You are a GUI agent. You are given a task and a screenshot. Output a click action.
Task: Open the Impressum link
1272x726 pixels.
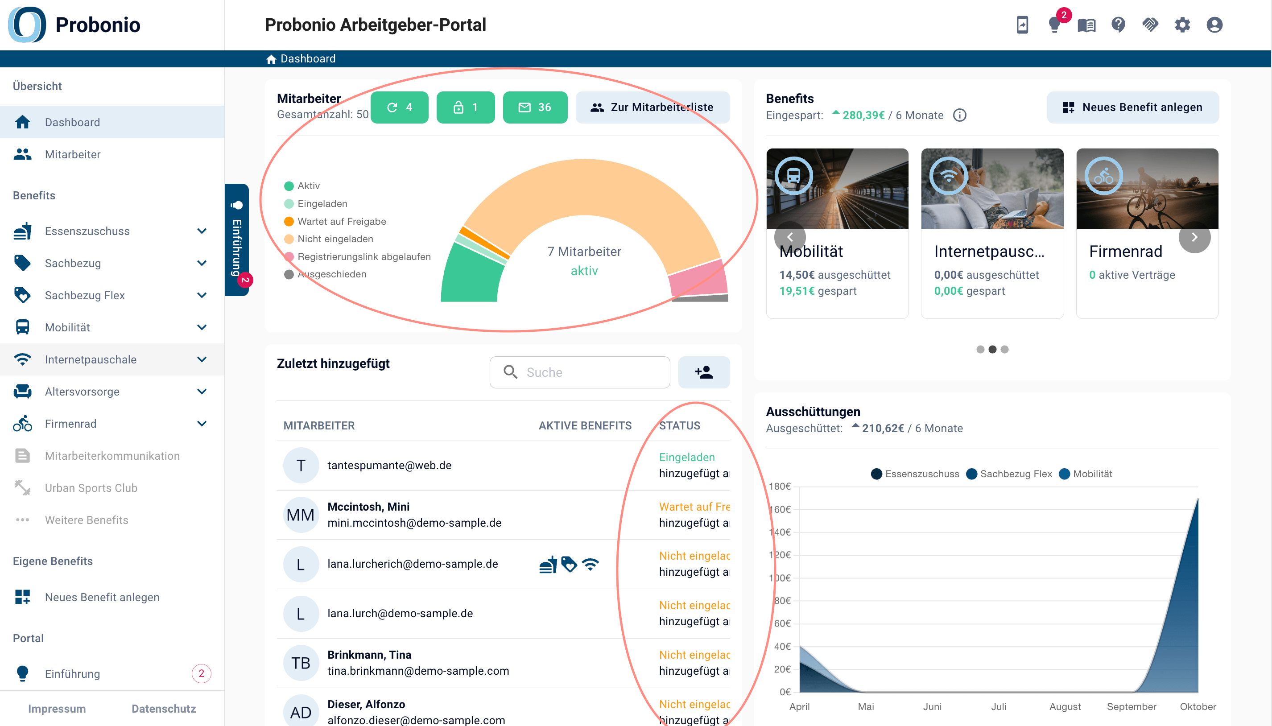(x=57, y=709)
